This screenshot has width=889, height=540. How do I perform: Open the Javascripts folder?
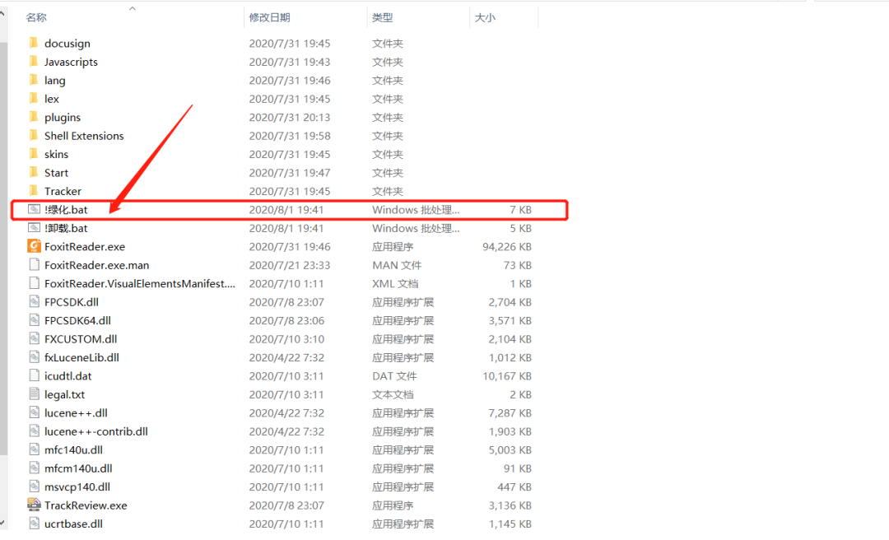point(71,61)
